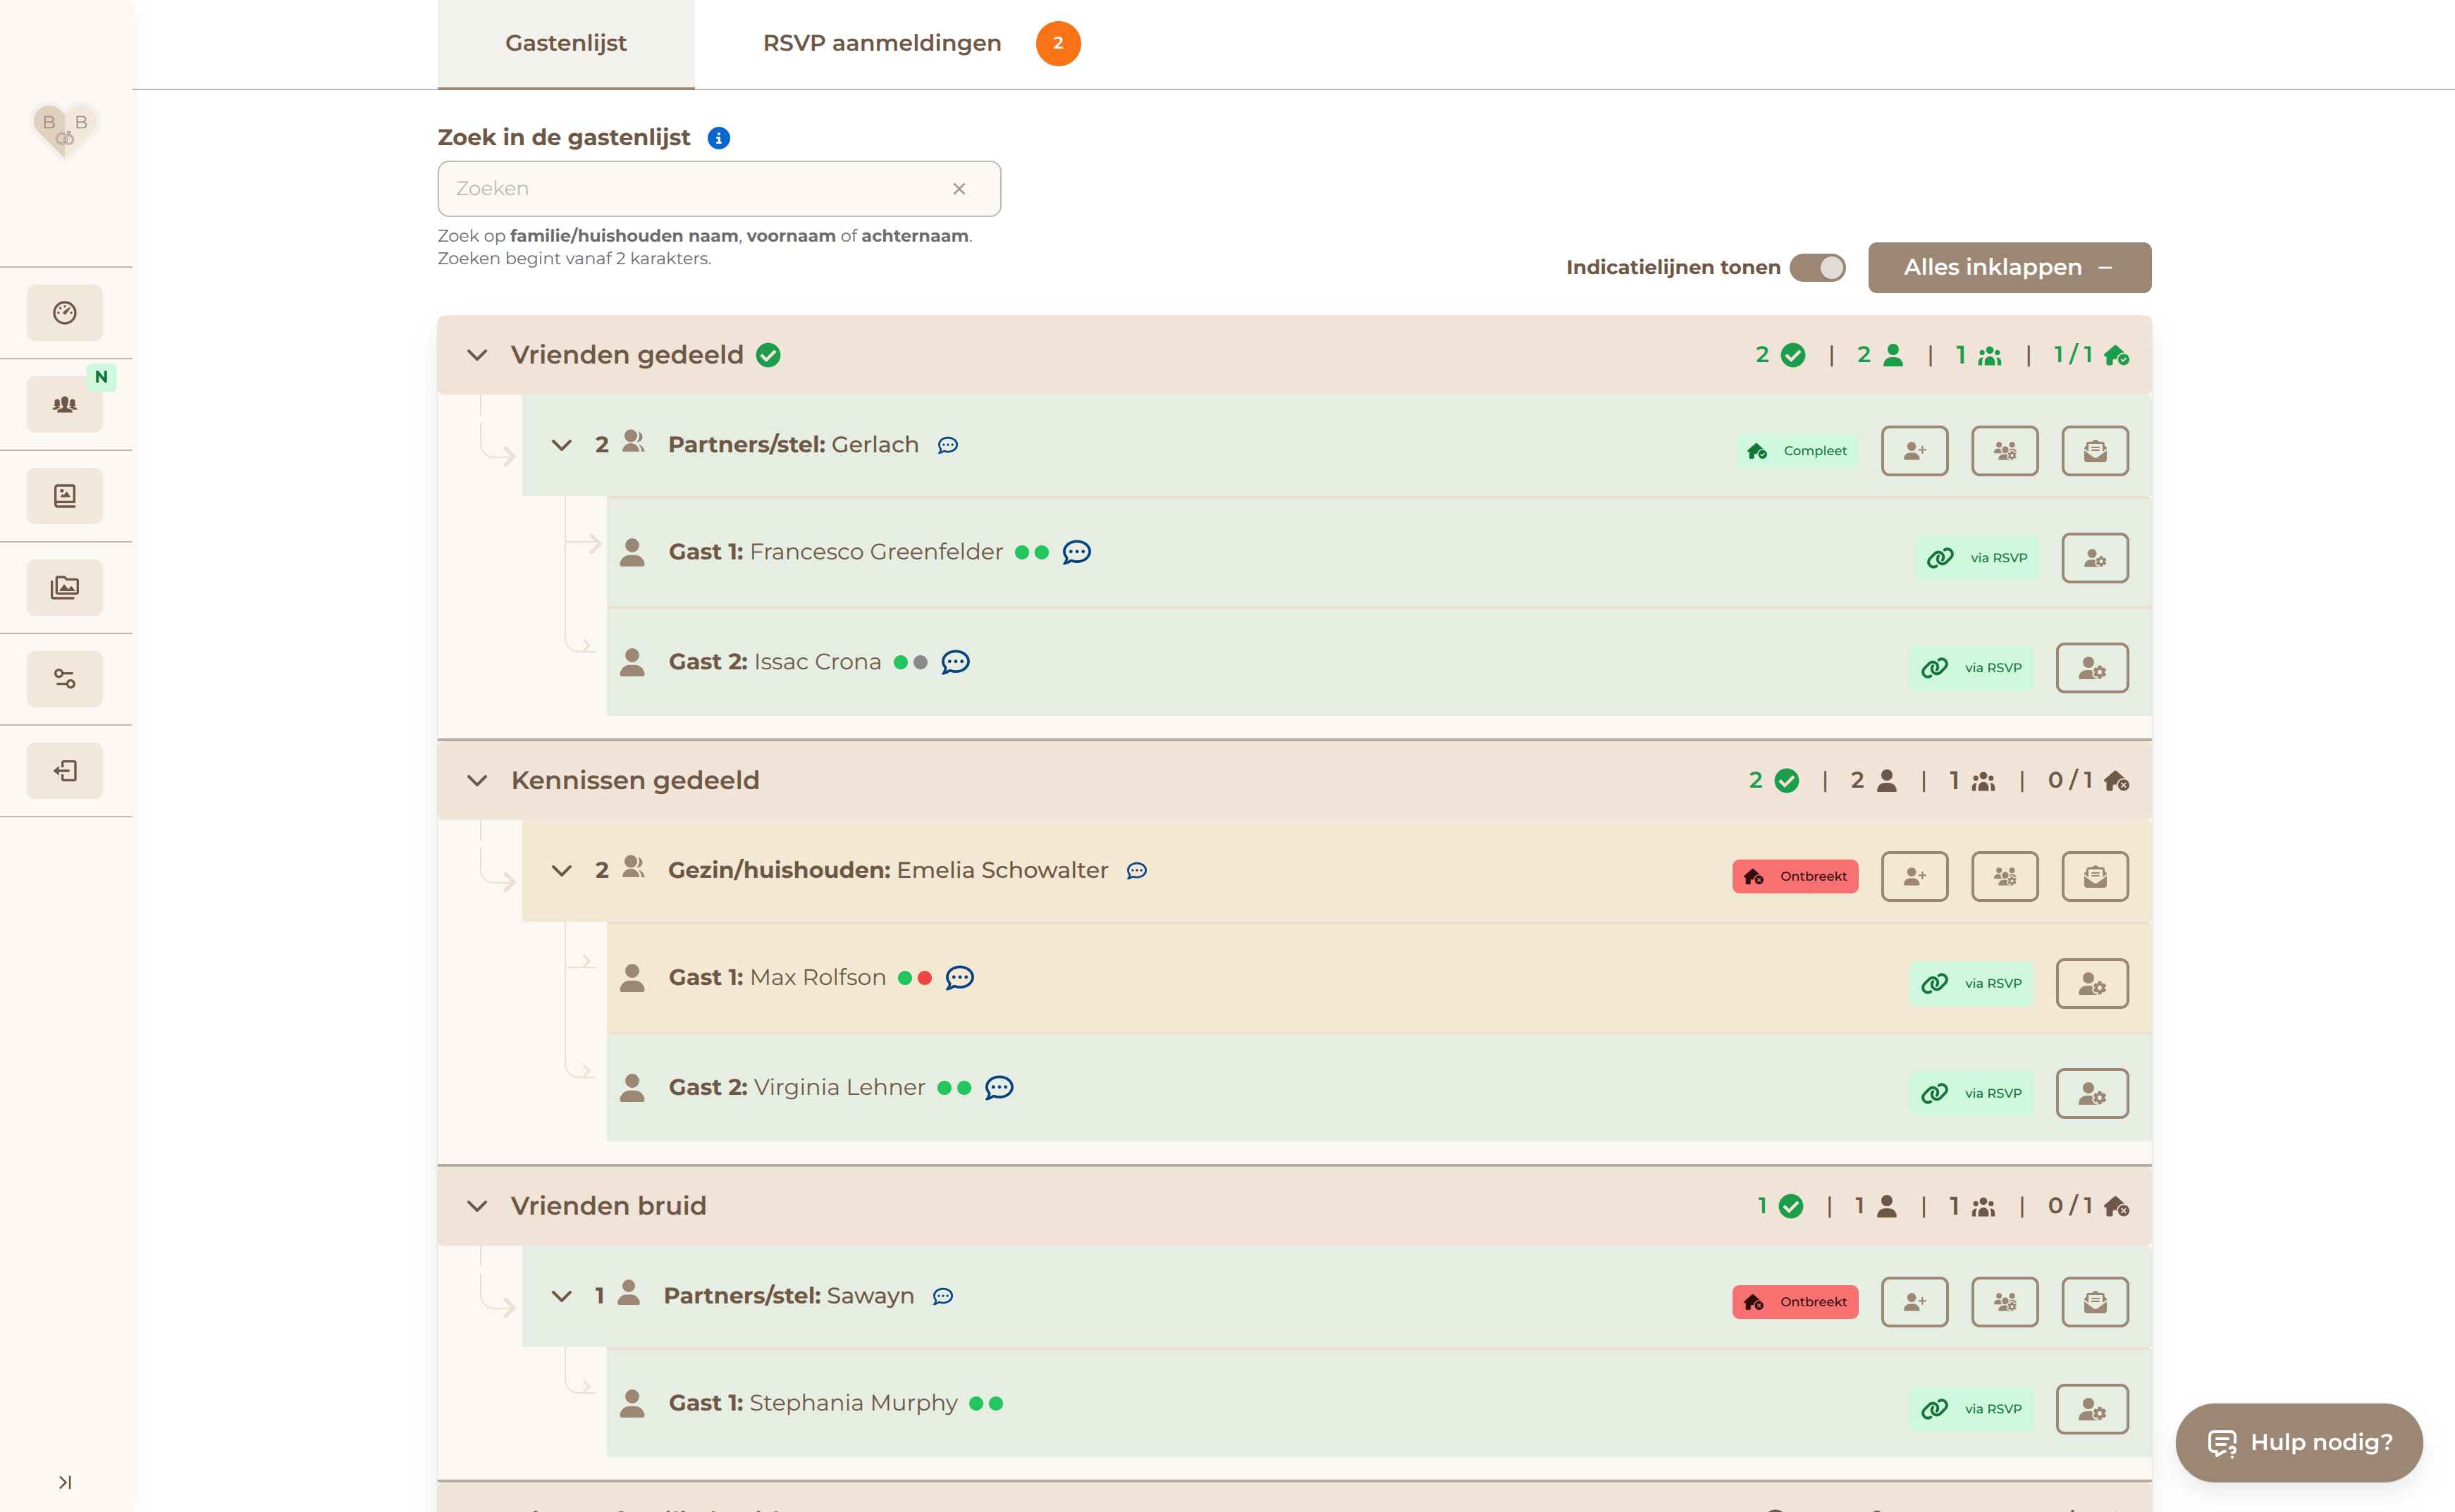Viewport: 2455px width, 1512px height.
Task: Click Ontbreekt badge for Emelia Schowalter
Action: (x=1796, y=877)
